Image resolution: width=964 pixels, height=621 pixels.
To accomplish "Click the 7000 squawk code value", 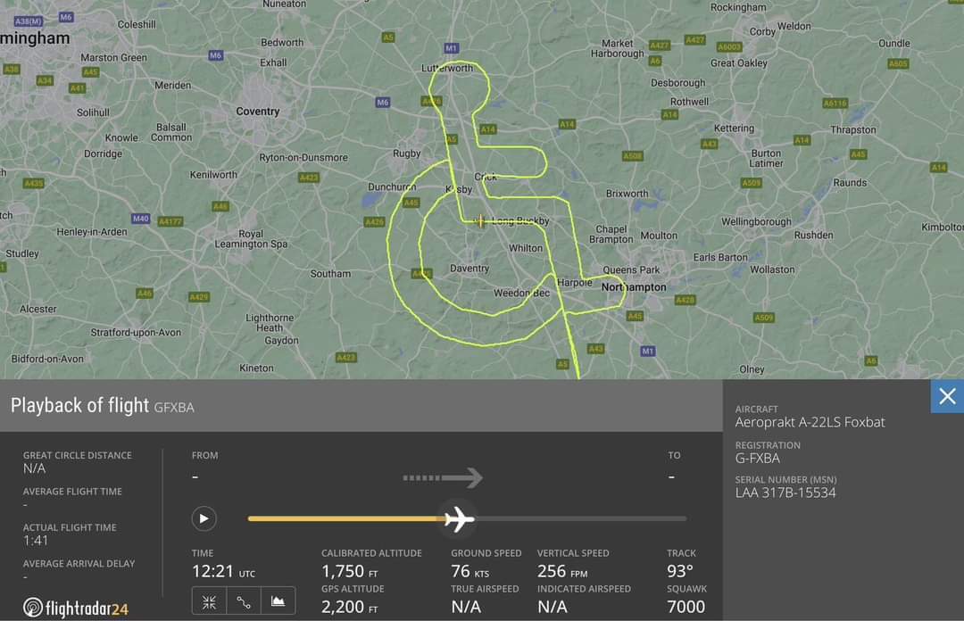I will click(x=686, y=606).
